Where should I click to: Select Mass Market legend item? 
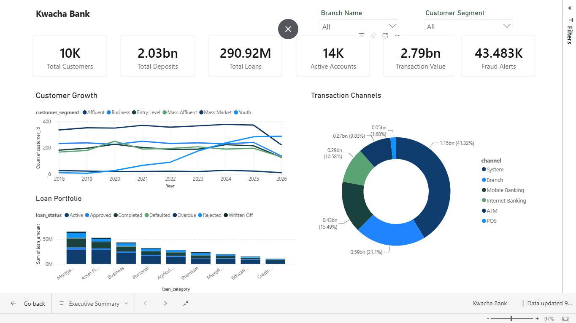pos(215,112)
